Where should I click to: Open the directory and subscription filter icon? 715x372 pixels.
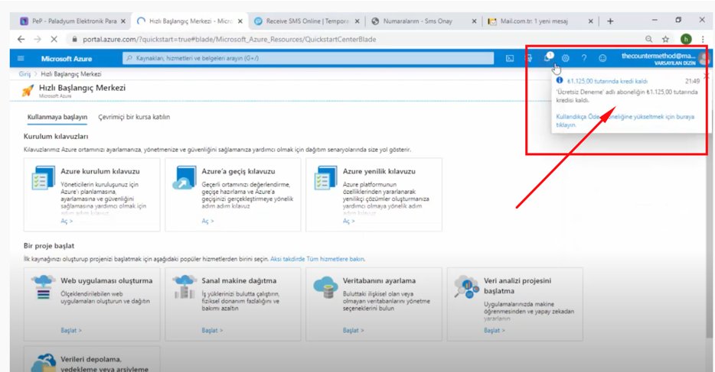point(529,58)
